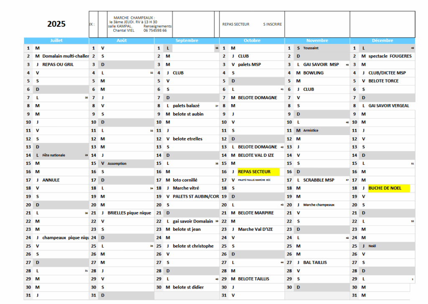Viewport: 428px width, 304px height.
Task: Click the palets balazé entry
Action: coord(186,106)
